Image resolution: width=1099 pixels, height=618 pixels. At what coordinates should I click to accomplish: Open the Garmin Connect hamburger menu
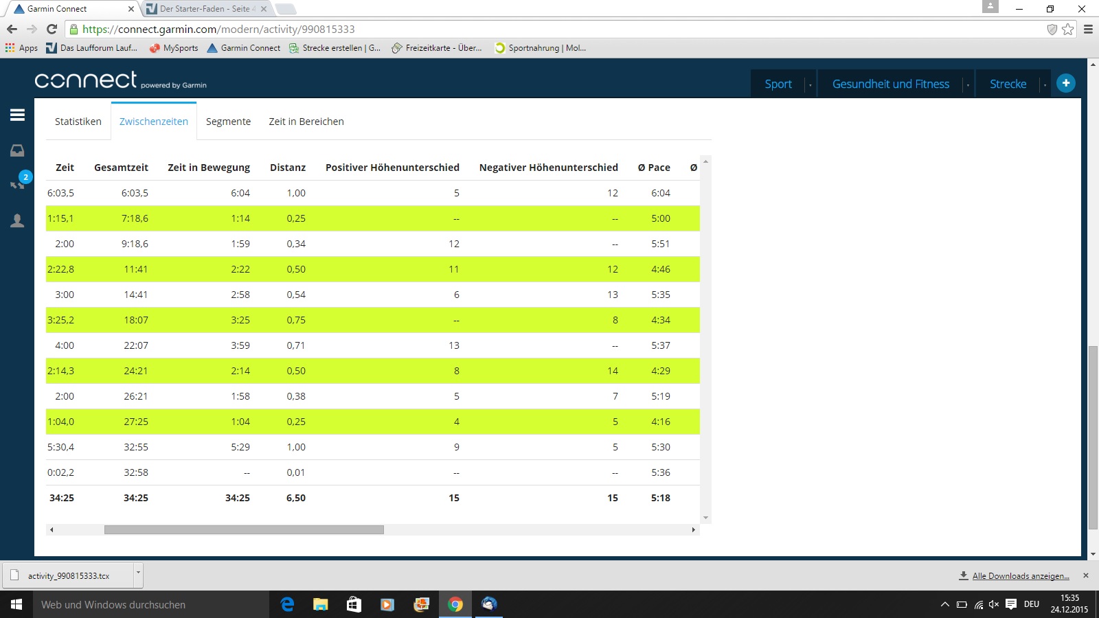tap(17, 115)
